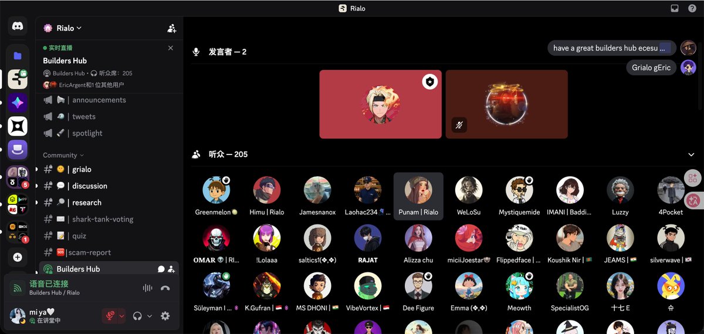Open Himu | Rialo audience member
Screen dimensions: 704x334
(267, 196)
